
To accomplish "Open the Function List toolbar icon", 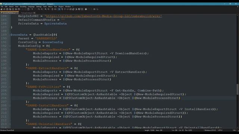I will [76, 9].
